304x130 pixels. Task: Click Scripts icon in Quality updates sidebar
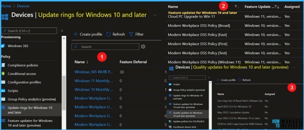coord(170,84)
